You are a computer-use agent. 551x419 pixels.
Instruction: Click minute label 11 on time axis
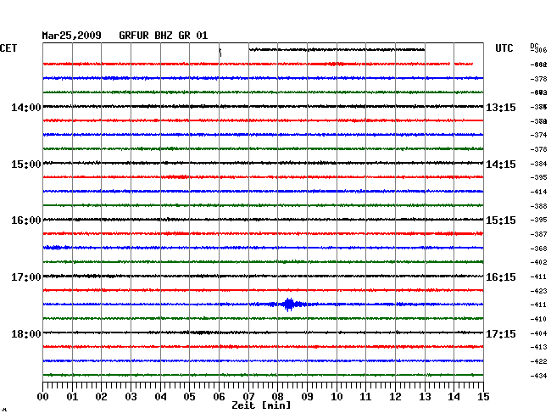click(366, 396)
